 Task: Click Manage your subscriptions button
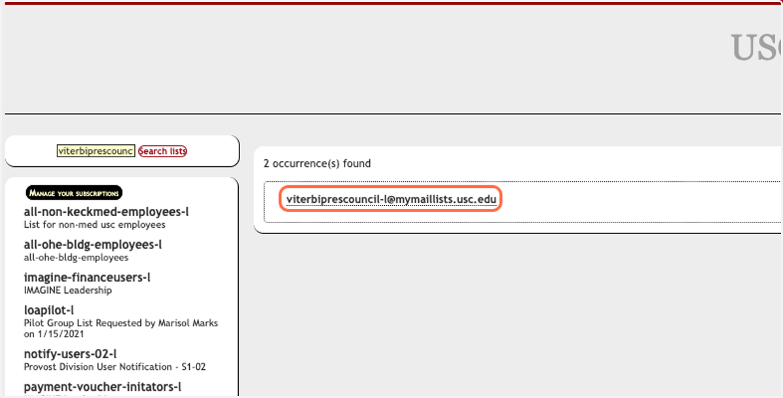pyautogui.click(x=74, y=193)
